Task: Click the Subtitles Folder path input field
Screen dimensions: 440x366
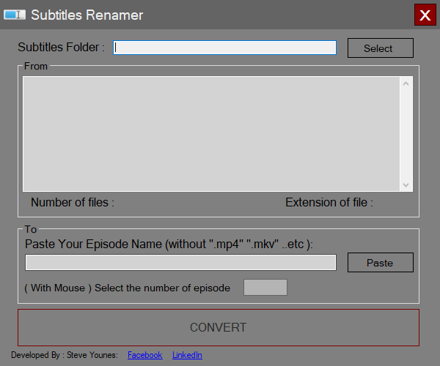Action: click(x=224, y=48)
